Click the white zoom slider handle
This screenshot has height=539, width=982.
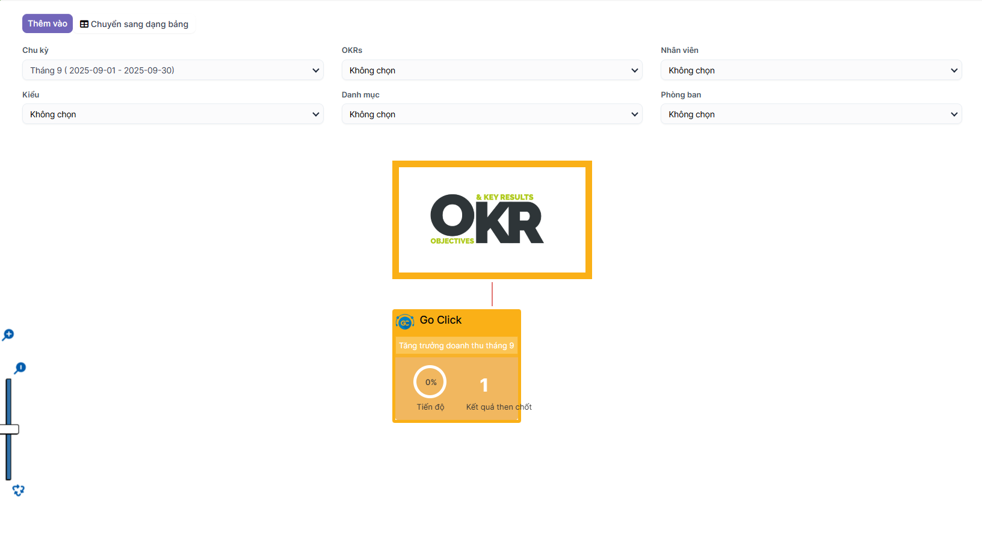click(x=9, y=430)
